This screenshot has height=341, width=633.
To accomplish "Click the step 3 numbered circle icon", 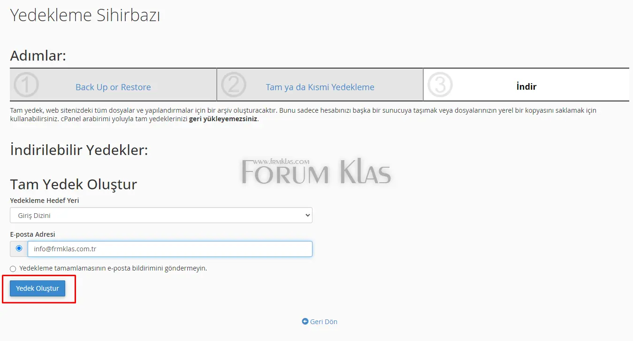I will click(440, 85).
